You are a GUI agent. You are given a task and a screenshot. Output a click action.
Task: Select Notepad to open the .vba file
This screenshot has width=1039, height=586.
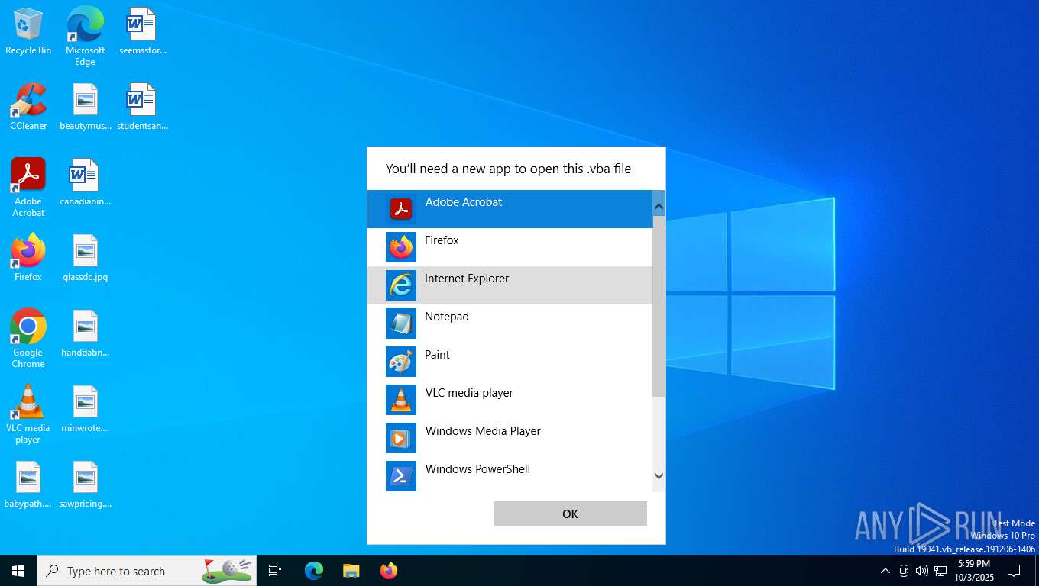point(510,324)
